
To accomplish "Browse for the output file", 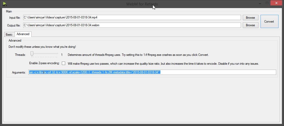I will click(x=250, y=25).
